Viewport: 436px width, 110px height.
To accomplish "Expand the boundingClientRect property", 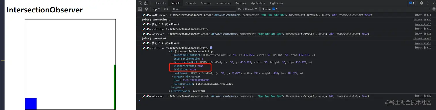I will [x=172, y=55].
